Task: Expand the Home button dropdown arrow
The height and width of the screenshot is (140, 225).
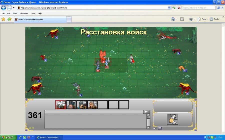Action: click(177, 19)
